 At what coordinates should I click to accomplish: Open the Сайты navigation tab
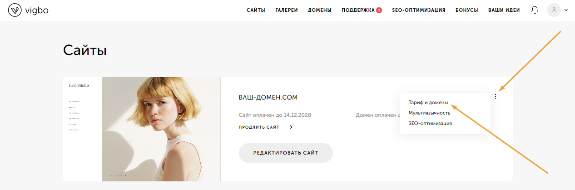tap(256, 10)
